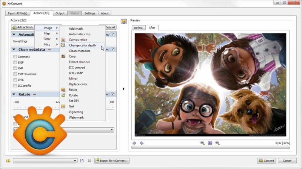Screen dimensions: 302x169
Task: Toggle Enabled checkbox for Automatic action
Action: pos(112,35)
